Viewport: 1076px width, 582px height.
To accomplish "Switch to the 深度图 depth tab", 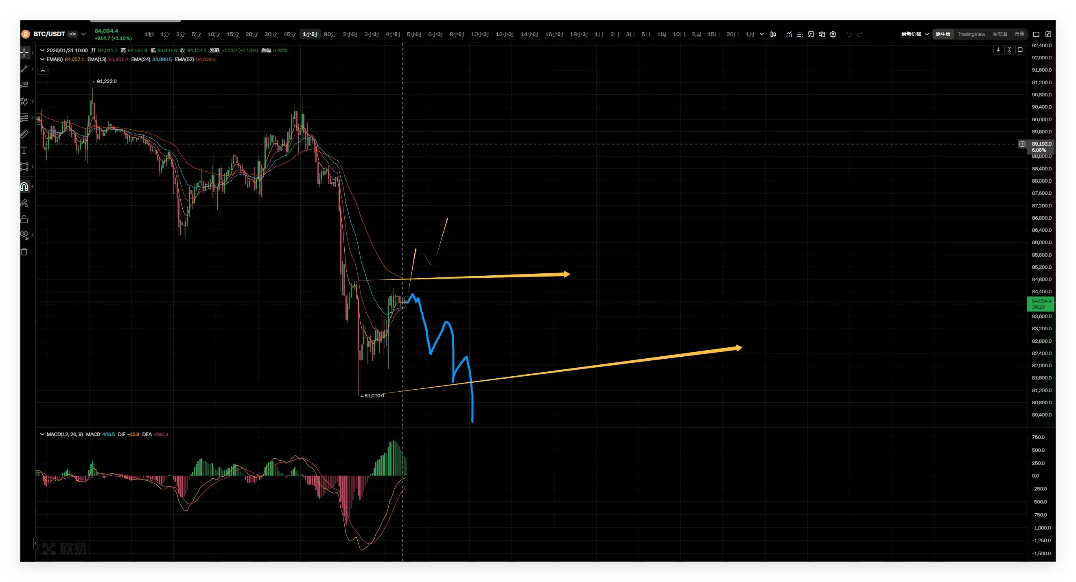I will point(999,34).
